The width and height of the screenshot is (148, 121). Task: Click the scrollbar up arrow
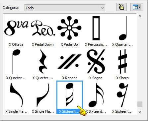140,16
